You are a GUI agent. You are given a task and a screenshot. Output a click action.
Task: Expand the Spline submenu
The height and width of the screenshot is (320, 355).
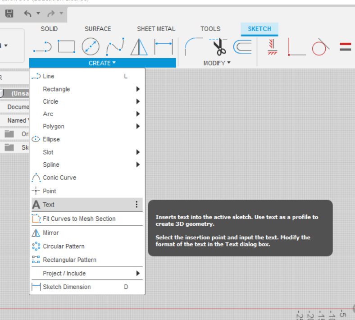pos(87,165)
